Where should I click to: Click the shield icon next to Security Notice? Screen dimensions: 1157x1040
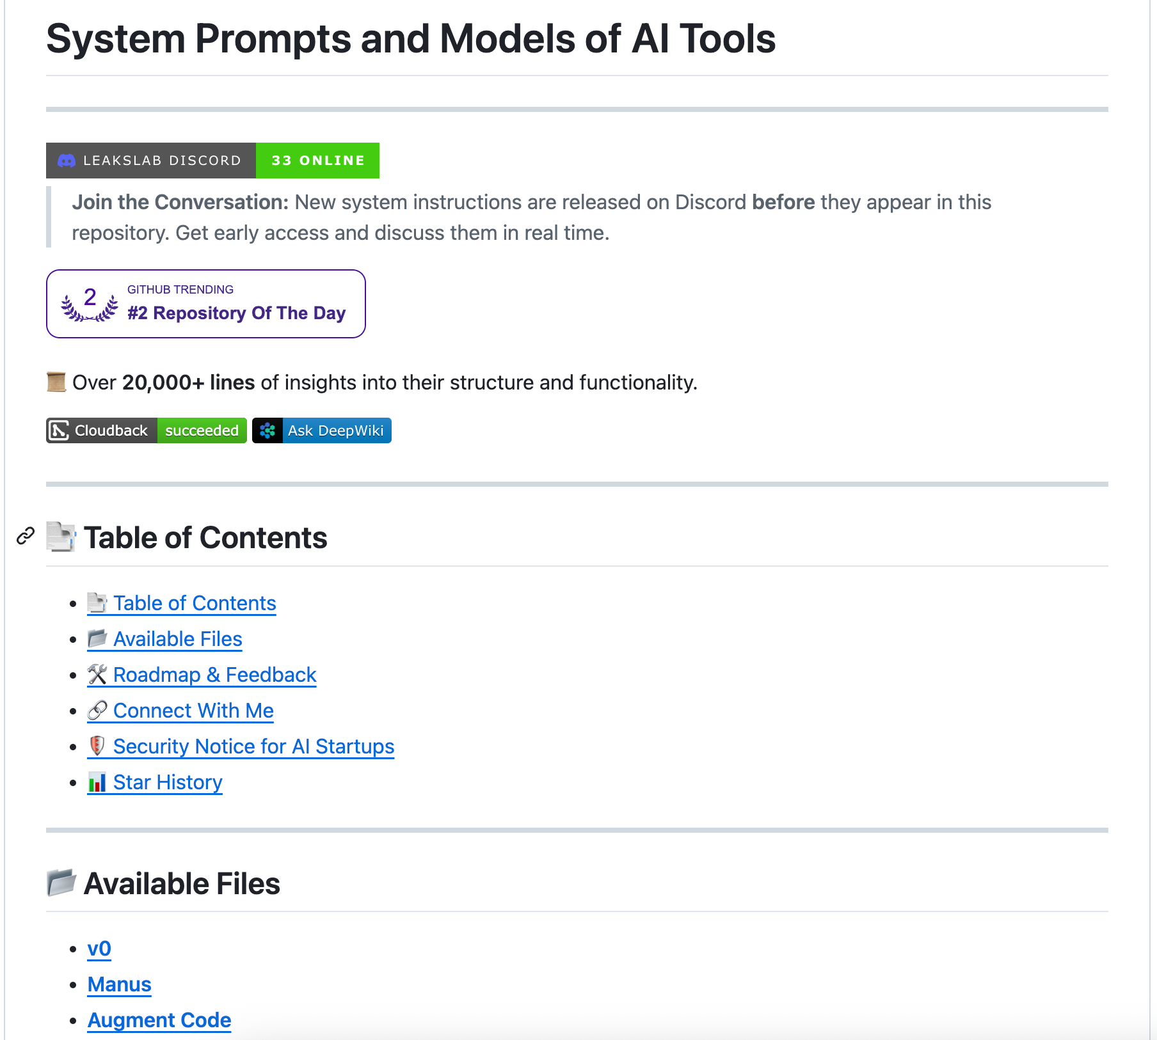pyautogui.click(x=97, y=746)
